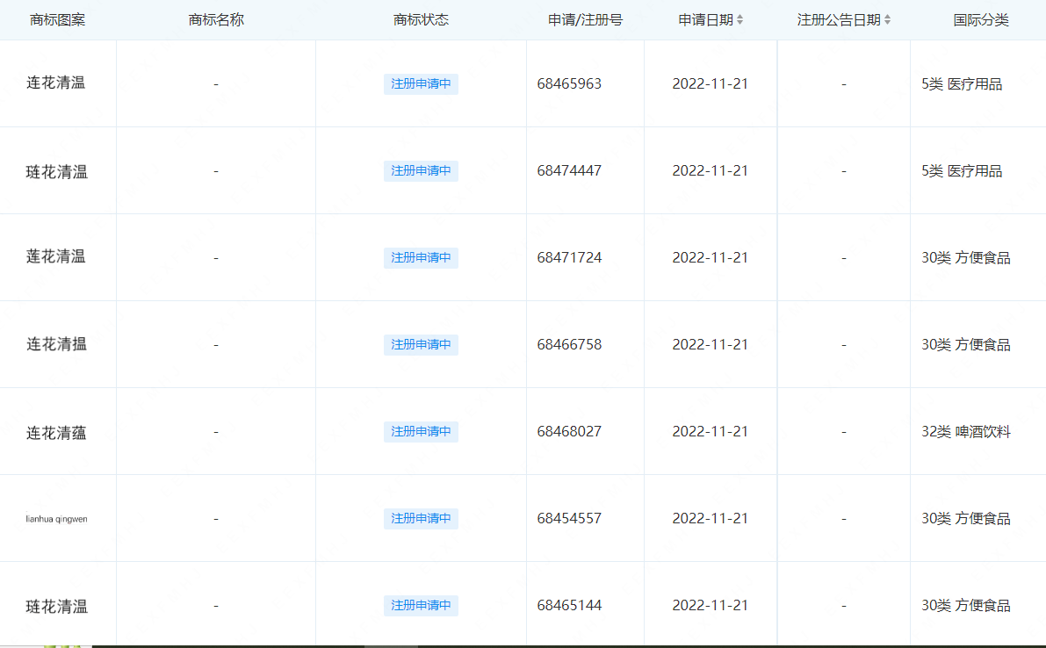Click 5类 医疗用品 in row 68465963

(x=962, y=84)
